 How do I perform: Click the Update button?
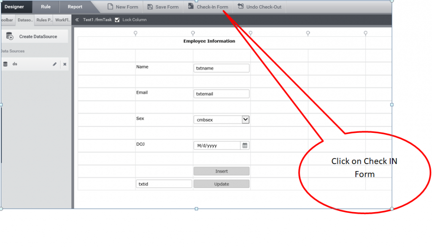[x=221, y=184]
